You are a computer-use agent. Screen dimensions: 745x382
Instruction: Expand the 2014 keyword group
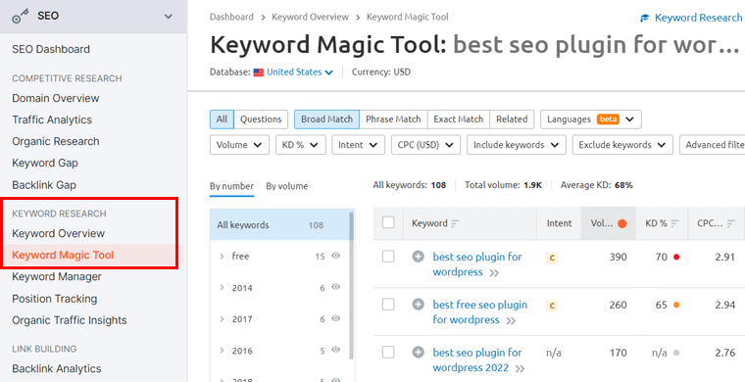(222, 288)
